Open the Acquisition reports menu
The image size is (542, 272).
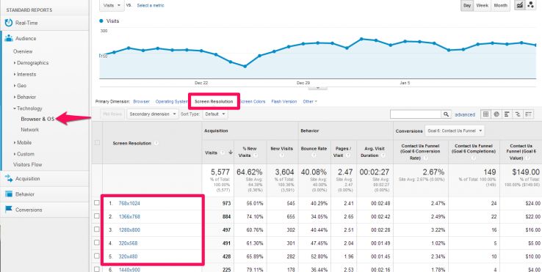28,179
